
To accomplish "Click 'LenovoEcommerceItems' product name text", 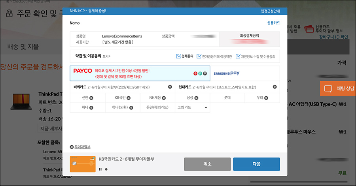I will (x=122, y=36).
